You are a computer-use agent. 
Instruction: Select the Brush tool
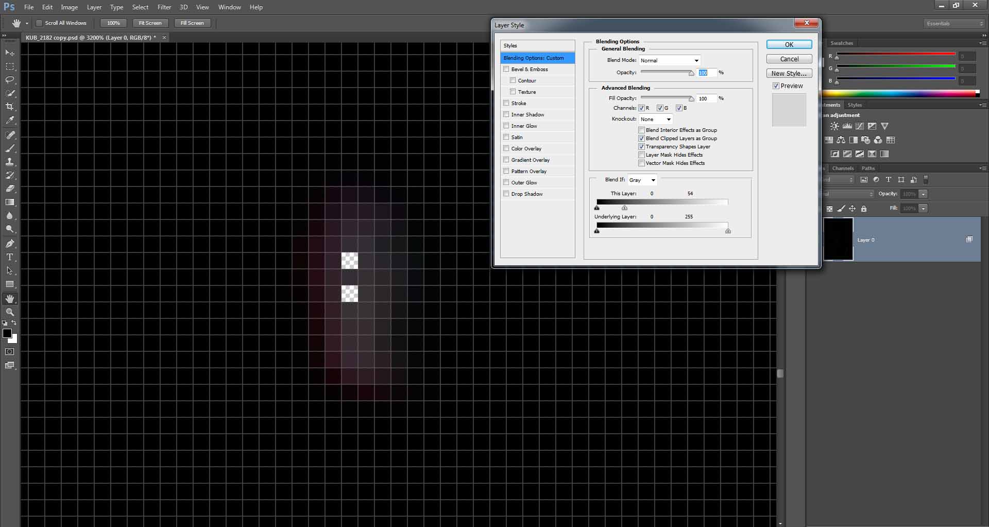click(x=10, y=148)
